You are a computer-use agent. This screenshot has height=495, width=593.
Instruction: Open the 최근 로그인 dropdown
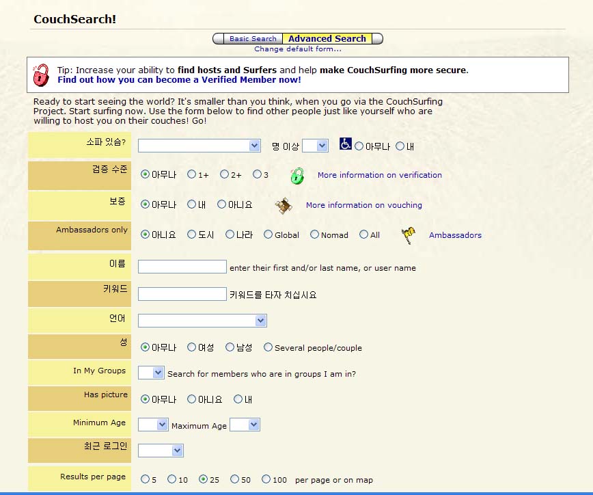[161, 451]
